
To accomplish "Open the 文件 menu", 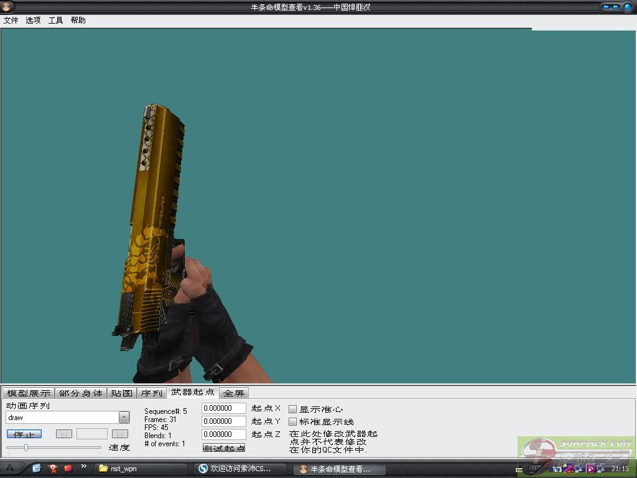I will (11, 20).
